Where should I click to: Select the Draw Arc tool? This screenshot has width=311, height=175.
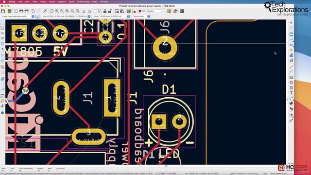coord(291,72)
